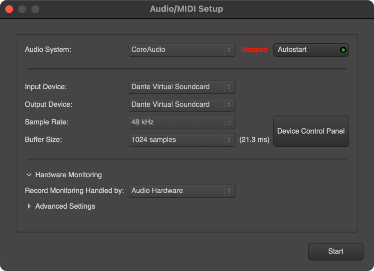374x271 pixels.
Task: Expand the Advanced Settings section
Action: pos(30,206)
